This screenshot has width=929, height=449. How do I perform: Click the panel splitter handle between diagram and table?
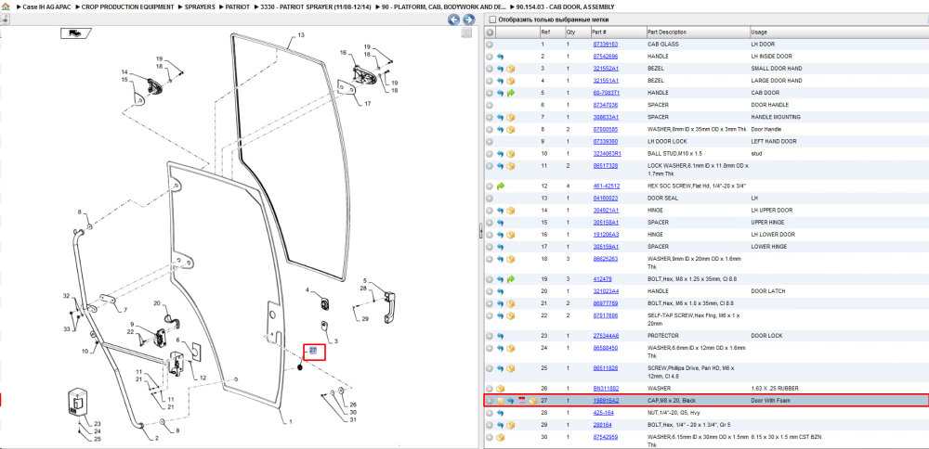pyautogui.click(x=480, y=231)
